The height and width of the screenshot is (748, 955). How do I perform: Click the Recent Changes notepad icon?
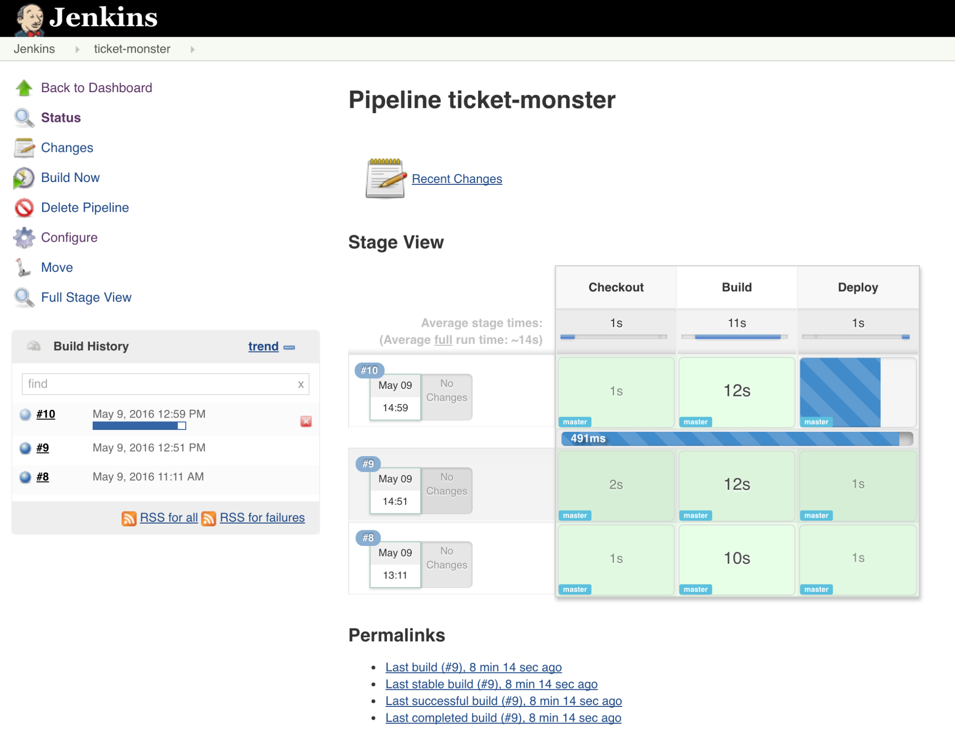click(x=385, y=178)
